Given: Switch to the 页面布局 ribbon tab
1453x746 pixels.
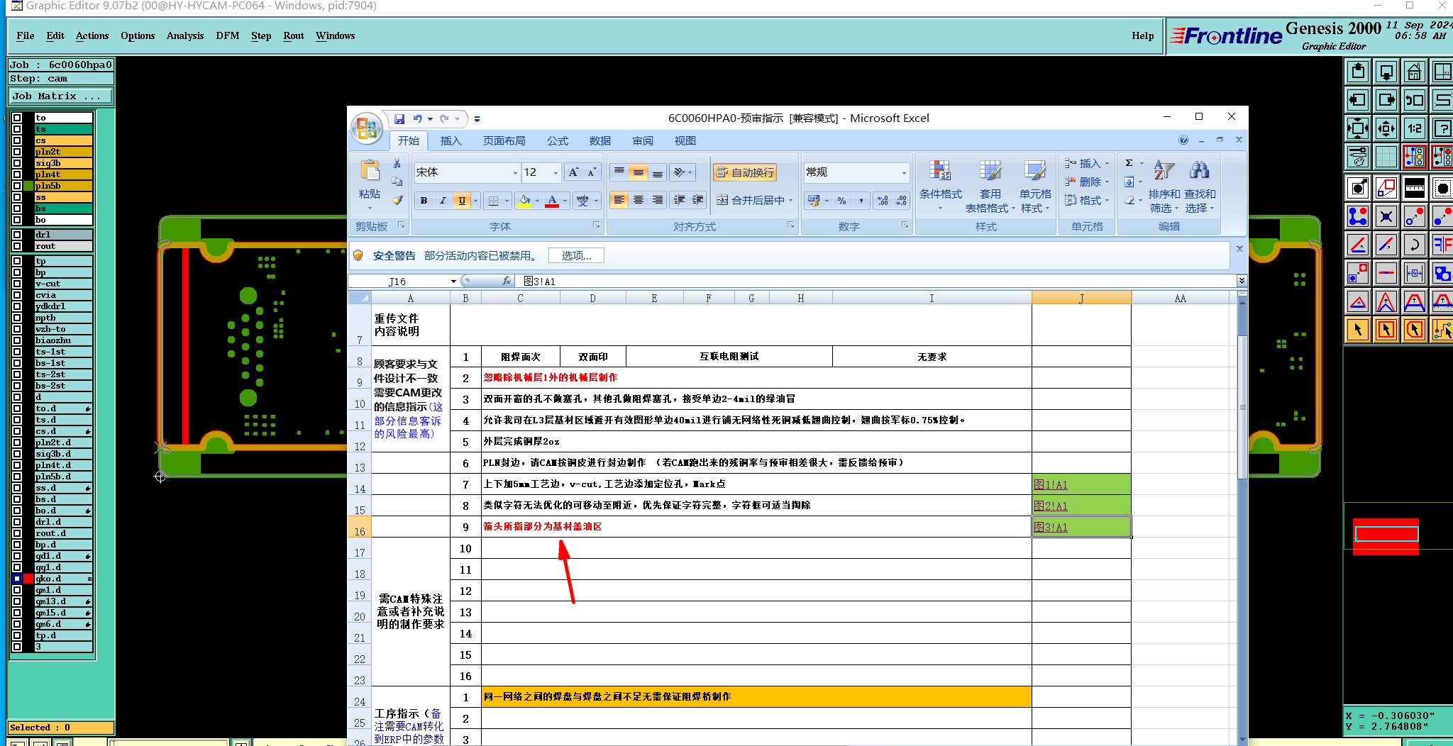Looking at the screenshot, I should click(x=504, y=140).
